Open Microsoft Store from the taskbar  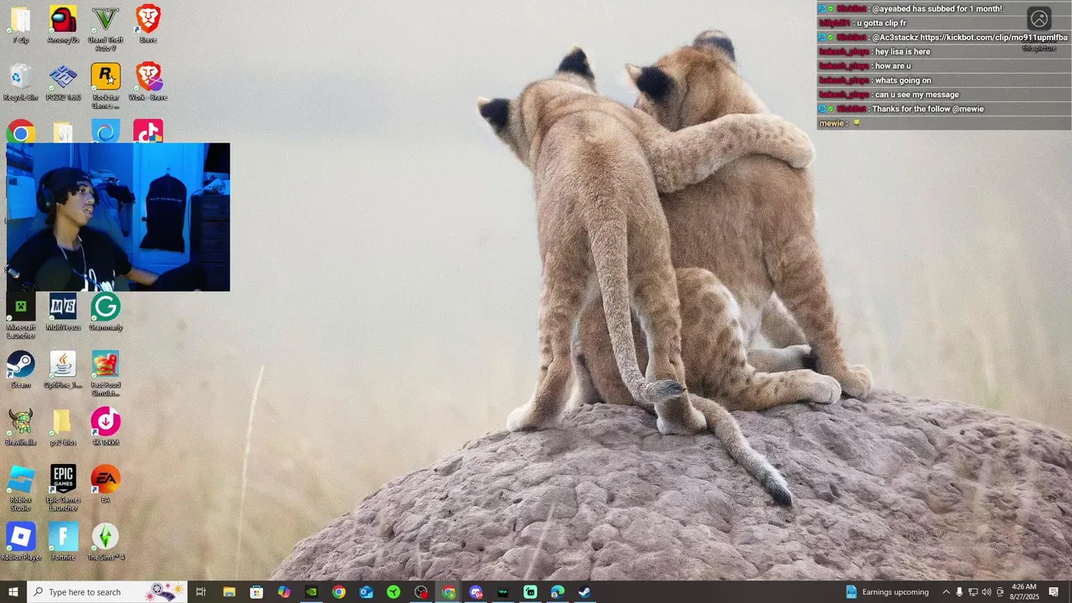pos(256,592)
